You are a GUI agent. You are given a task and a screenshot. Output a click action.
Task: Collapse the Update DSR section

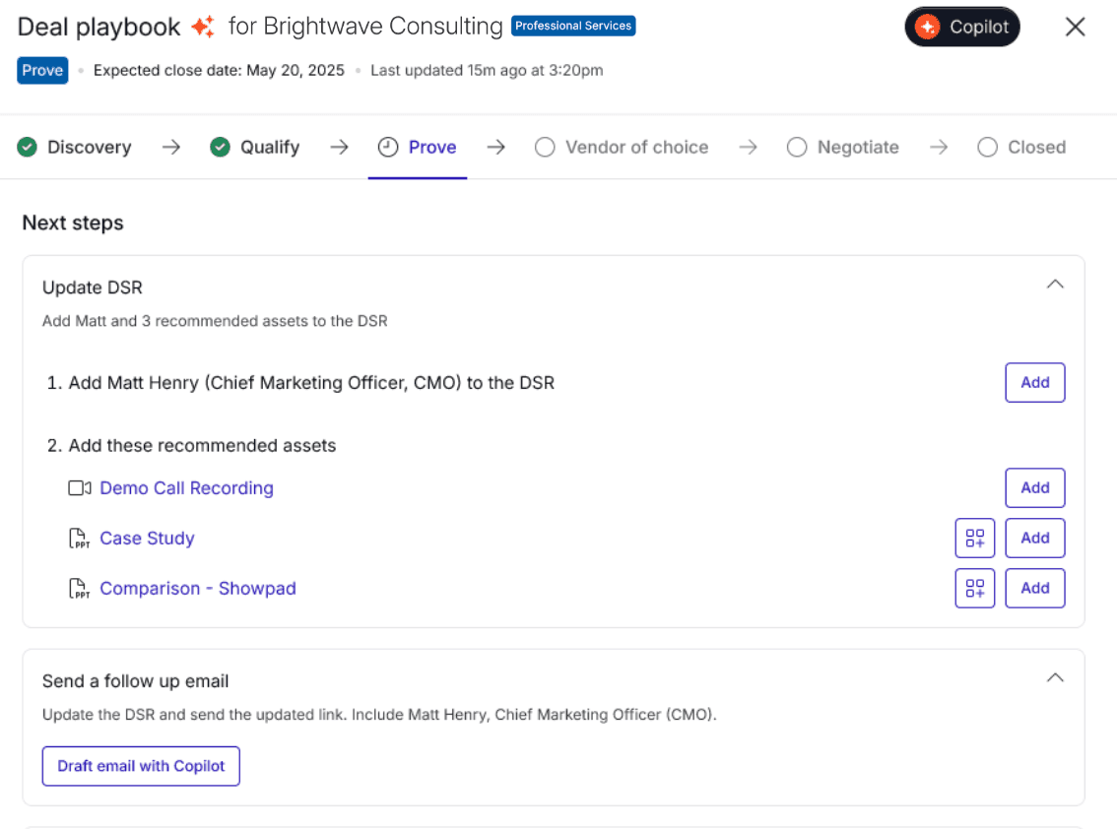coord(1054,285)
